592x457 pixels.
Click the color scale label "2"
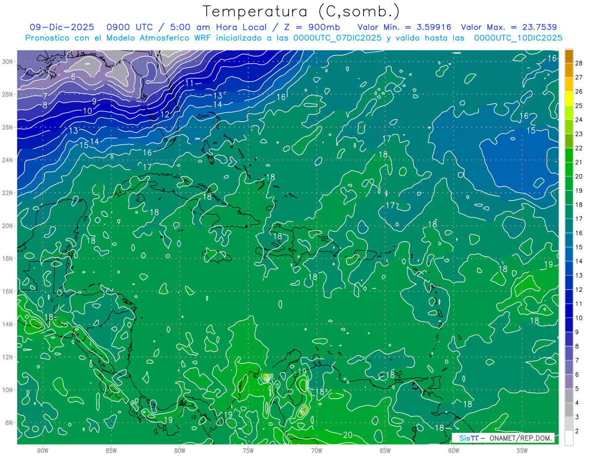coord(577,431)
